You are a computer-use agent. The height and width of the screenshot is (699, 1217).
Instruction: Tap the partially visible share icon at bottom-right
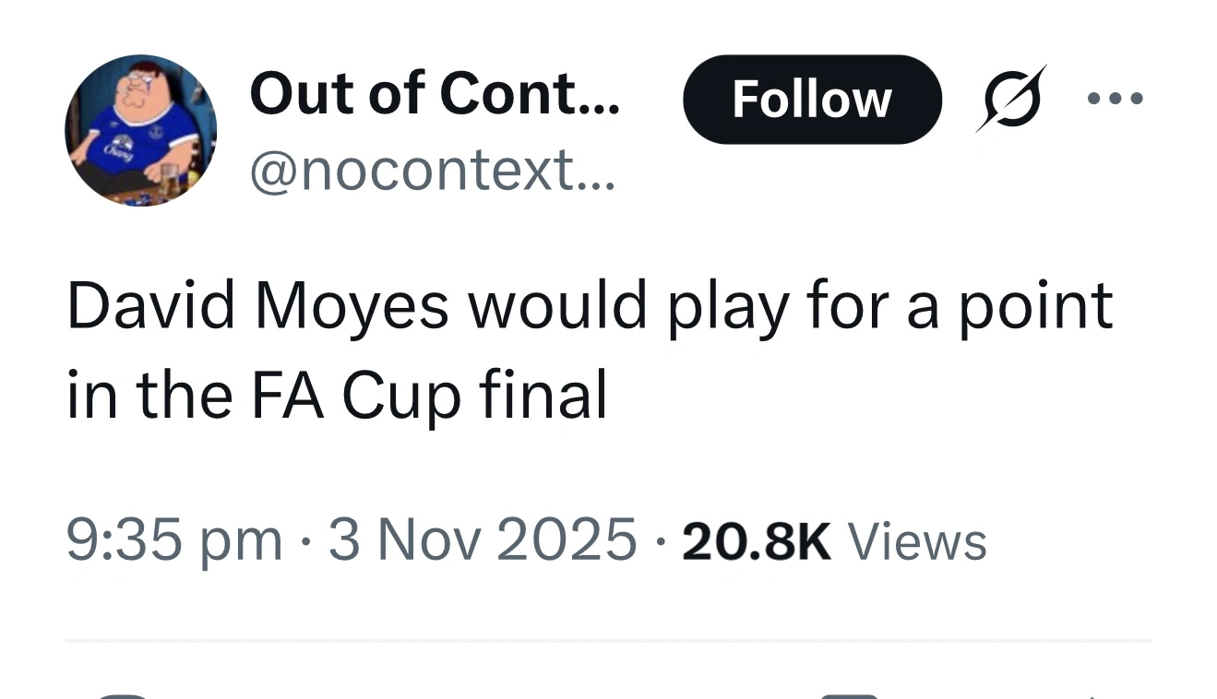point(1093,694)
